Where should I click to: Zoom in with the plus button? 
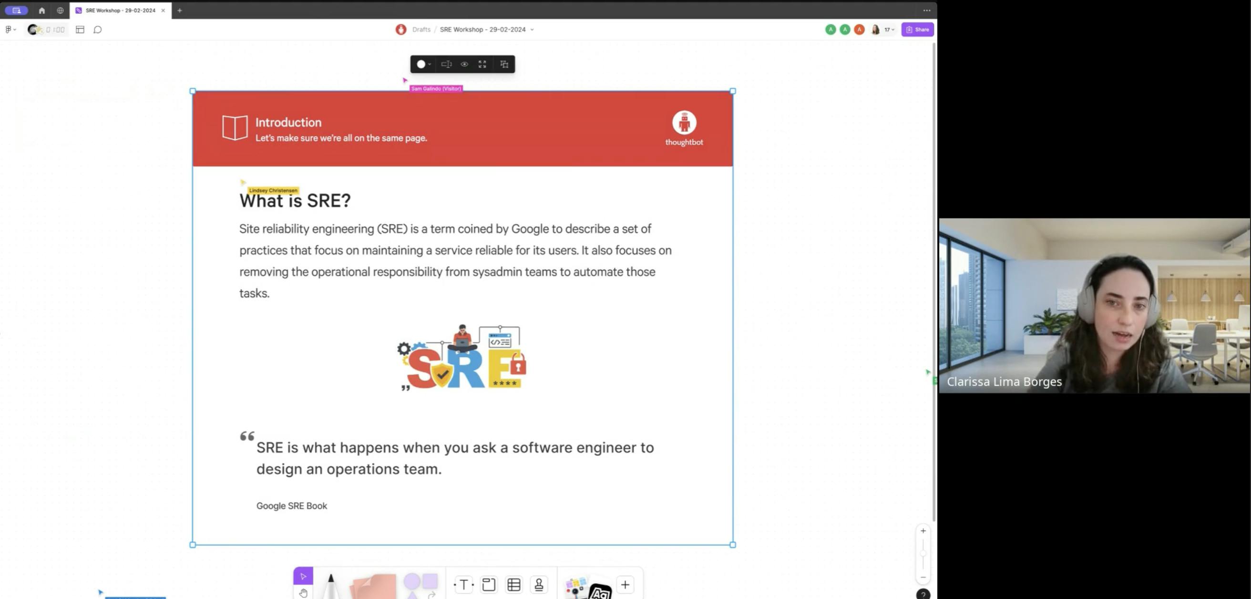pyautogui.click(x=923, y=530)
